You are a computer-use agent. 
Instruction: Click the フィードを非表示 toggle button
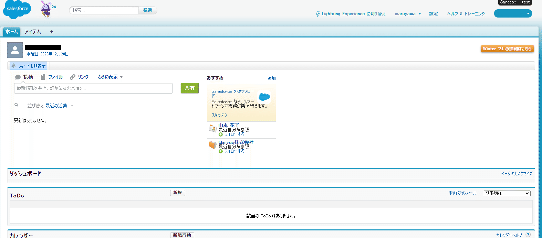28,66
